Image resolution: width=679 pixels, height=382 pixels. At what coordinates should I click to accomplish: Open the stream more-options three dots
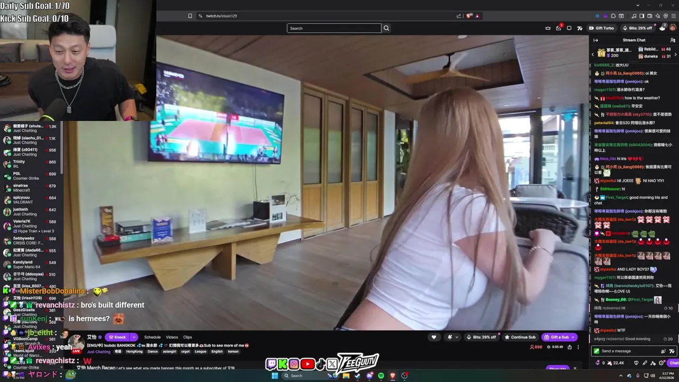(x=578, y=347)
